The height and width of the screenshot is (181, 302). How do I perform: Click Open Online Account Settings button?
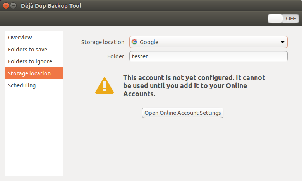(183, 113)
